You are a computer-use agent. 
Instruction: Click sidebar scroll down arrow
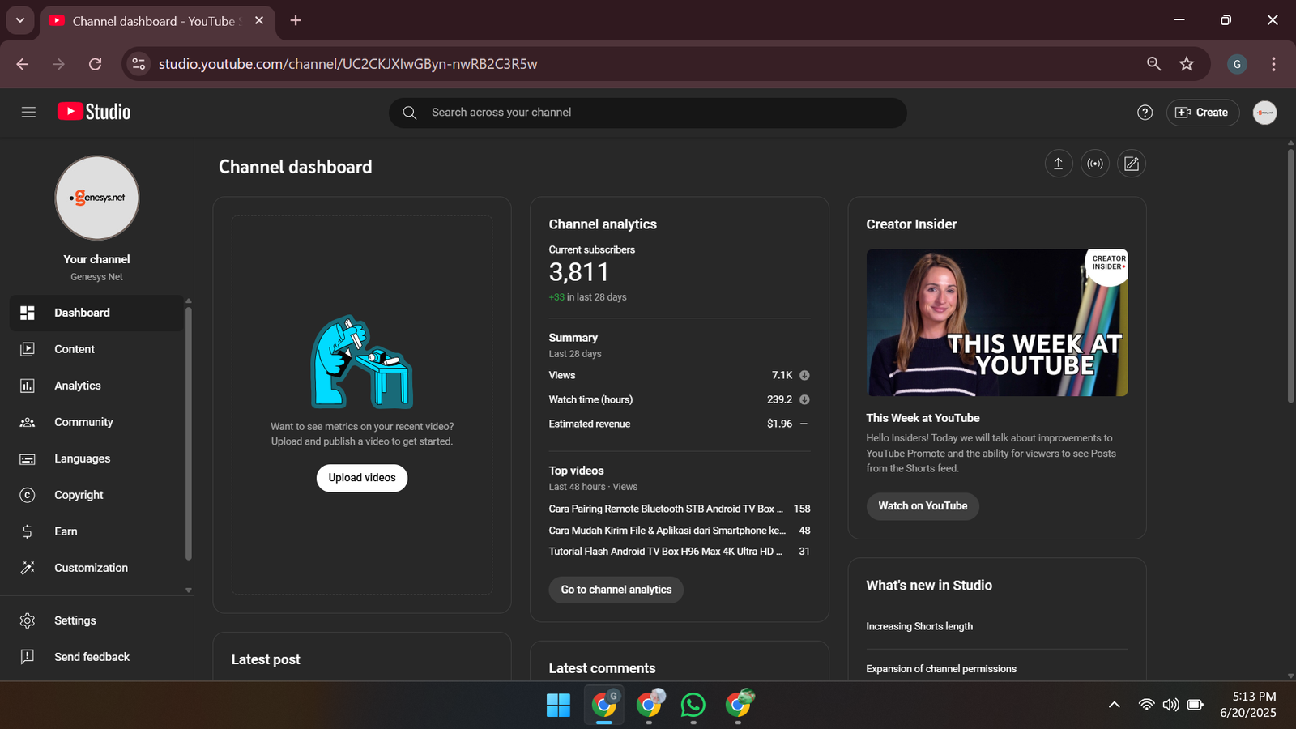point(189,590)
